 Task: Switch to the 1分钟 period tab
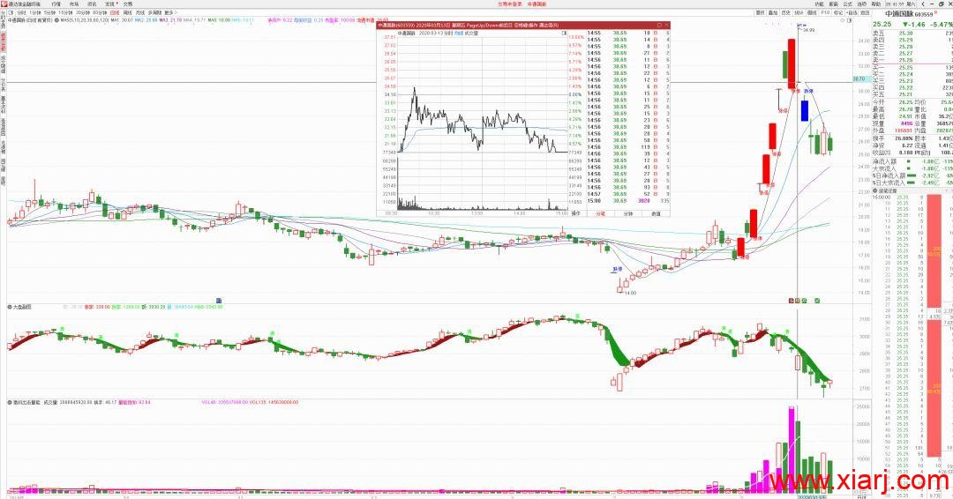coord(35,12)
